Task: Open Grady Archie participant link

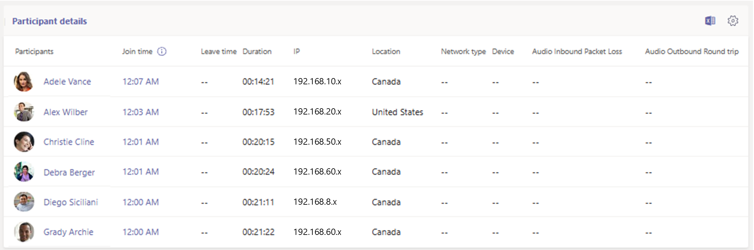Action: tap(69, 232)
